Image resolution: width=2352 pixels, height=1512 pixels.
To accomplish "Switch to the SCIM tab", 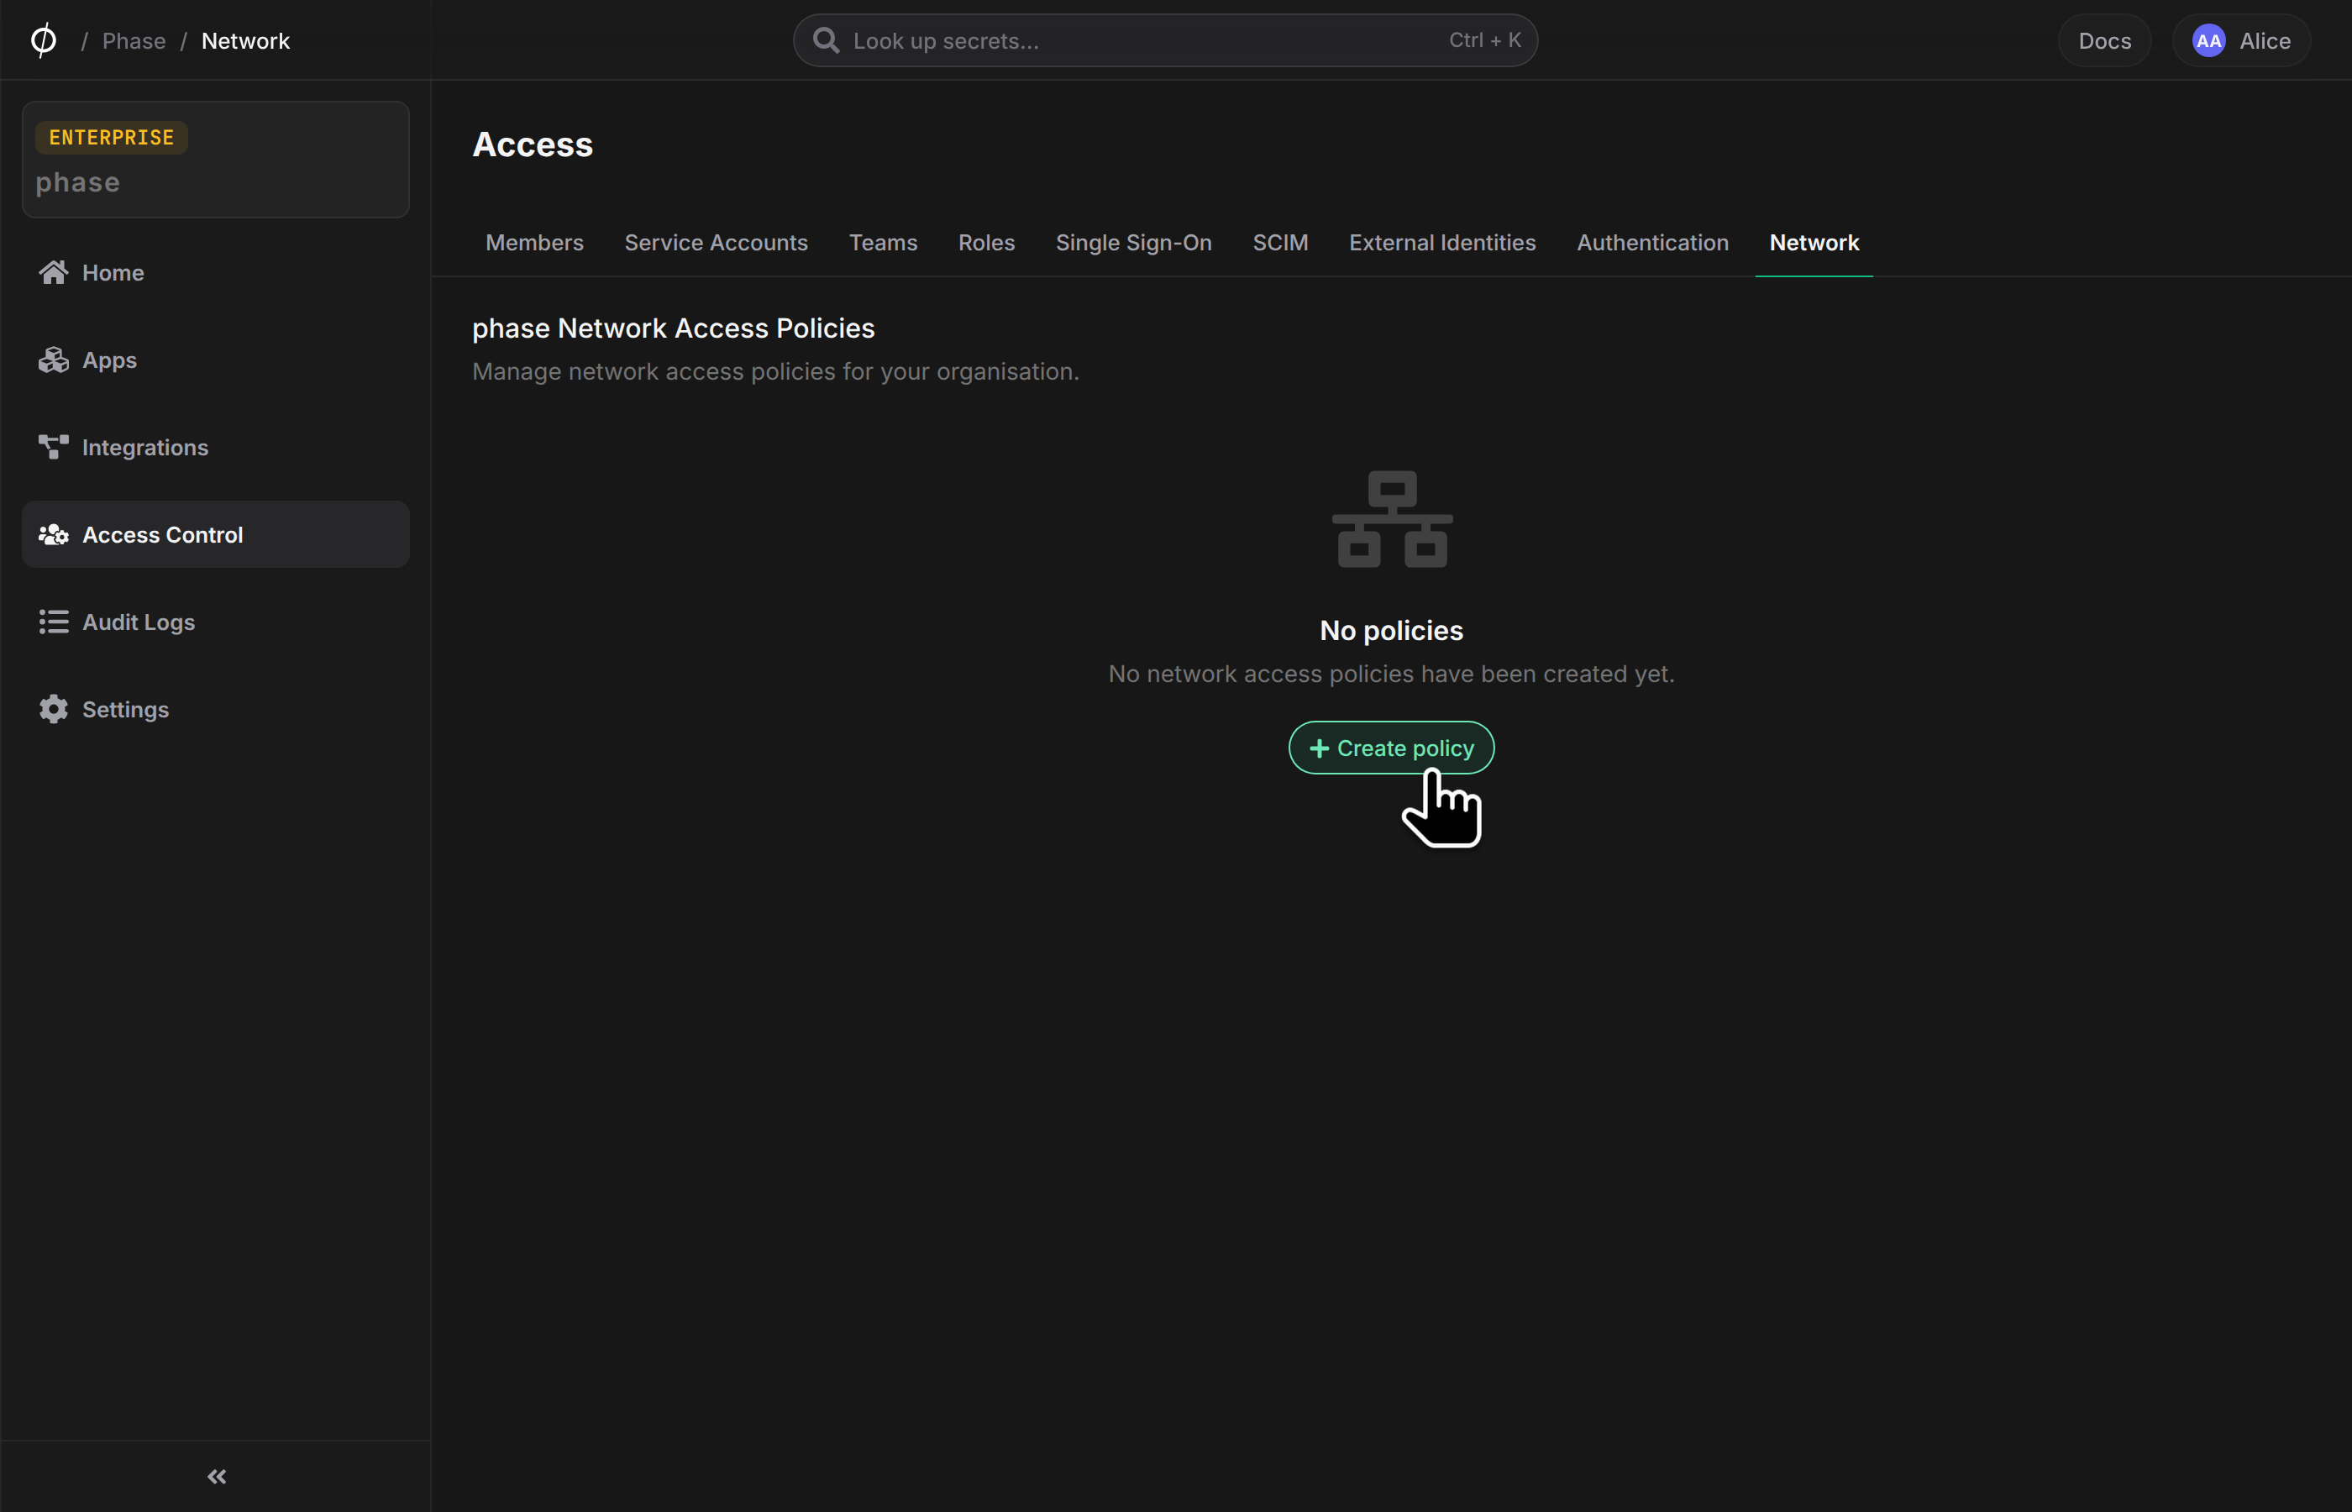I will pyautogui.click(x=1280, y=243).
